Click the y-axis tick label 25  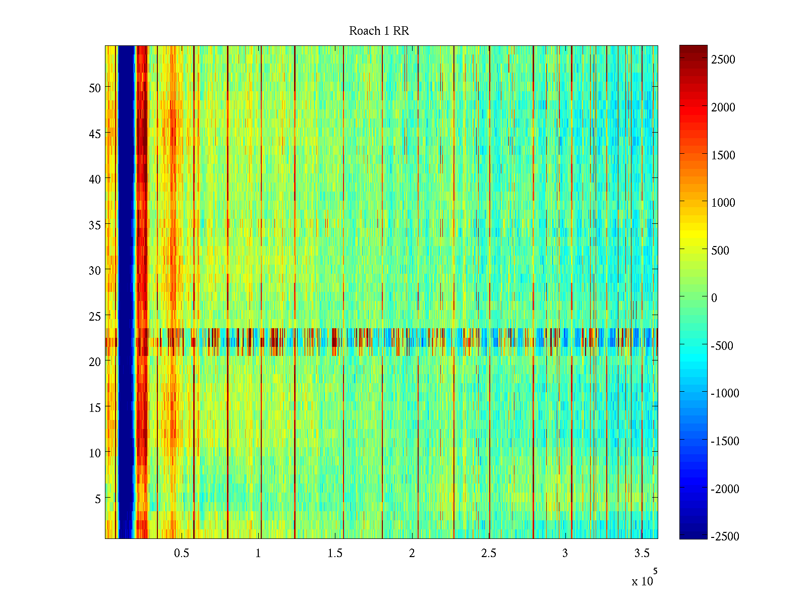[x=95, y=316]
